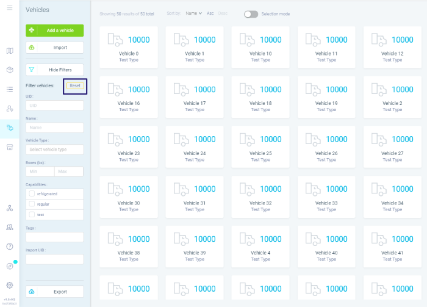427x307 pixels.
Task: Open the hamburger menu icon
Action: point(10,7)
